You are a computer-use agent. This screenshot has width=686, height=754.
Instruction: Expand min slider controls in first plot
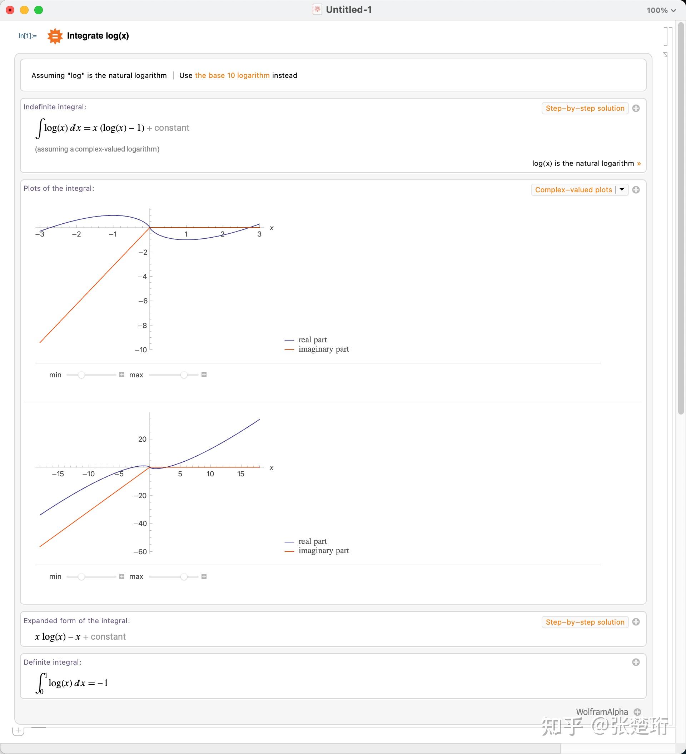(x=122, y=375)
